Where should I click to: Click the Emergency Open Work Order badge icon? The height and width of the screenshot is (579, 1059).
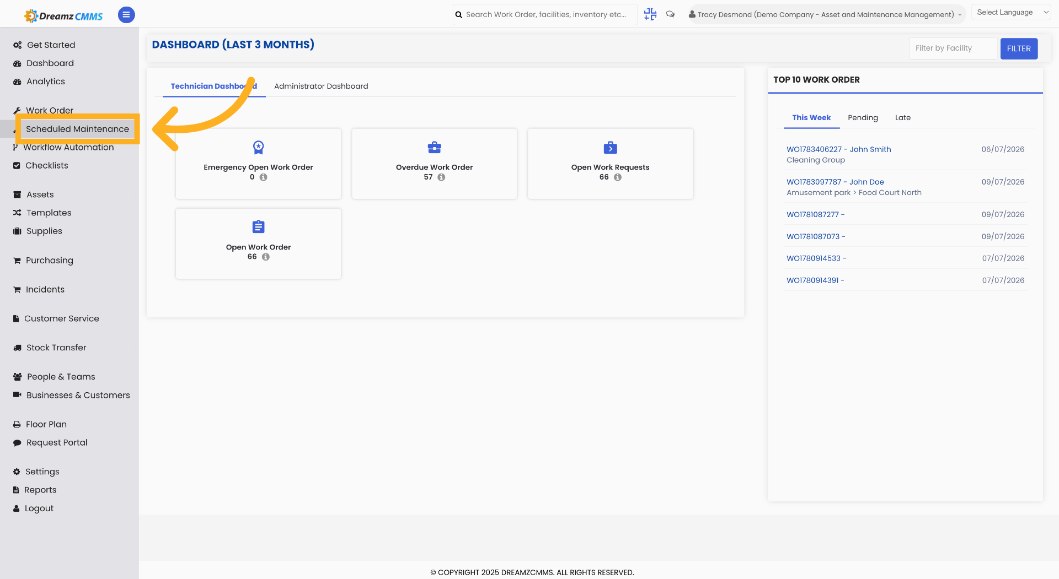tap(258, 147)
